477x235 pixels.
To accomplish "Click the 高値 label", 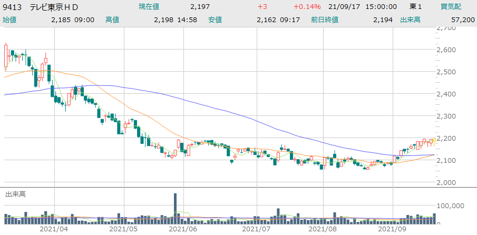I will 112,19.
